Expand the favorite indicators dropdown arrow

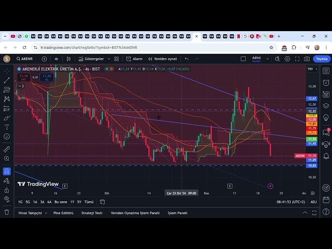pos(109,59)
